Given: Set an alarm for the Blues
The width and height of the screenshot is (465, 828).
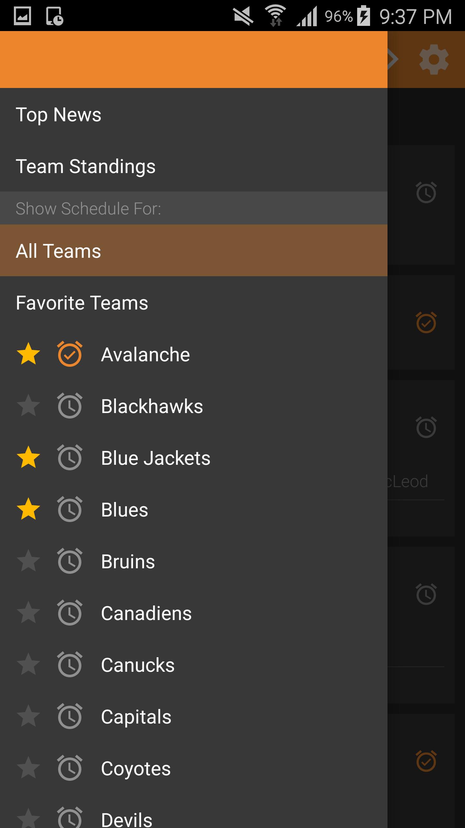Looking at the screenshot, I should (x=70, y=509).
